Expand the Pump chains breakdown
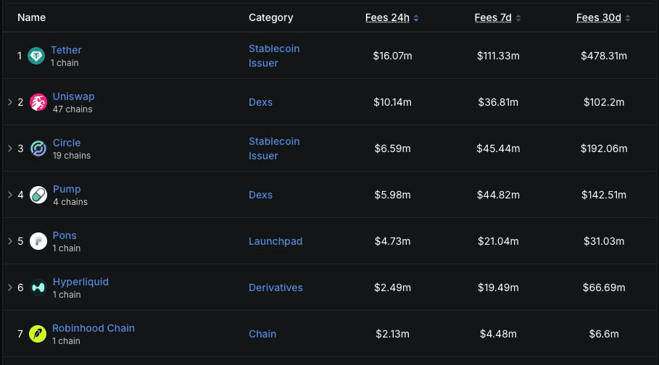659x365 pixels. pos(10,195)
